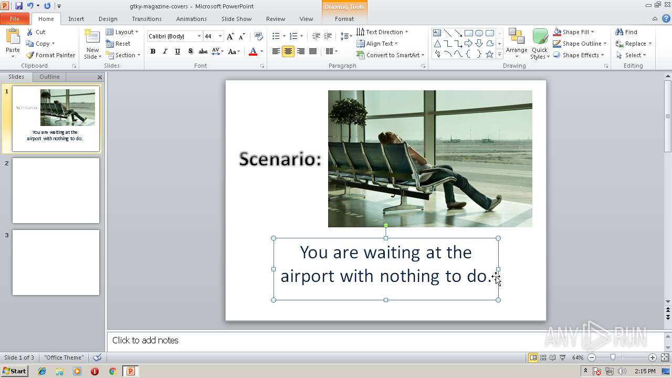Toggle text Shadow
The width and height of the screenshot is (672, 378).
[x=190, y=51]
